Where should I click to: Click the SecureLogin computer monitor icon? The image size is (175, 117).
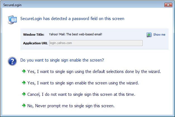(x=12, y=19)
